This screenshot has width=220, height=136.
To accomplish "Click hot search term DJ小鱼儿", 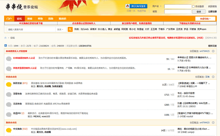I will pyautogui.click(x=102, y=29).
